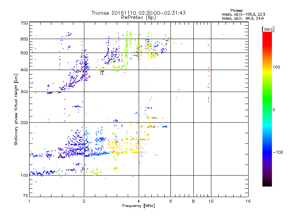292x219 pixels.
Task: Click the x-axis tick label "1"
Action: (29, 201)
